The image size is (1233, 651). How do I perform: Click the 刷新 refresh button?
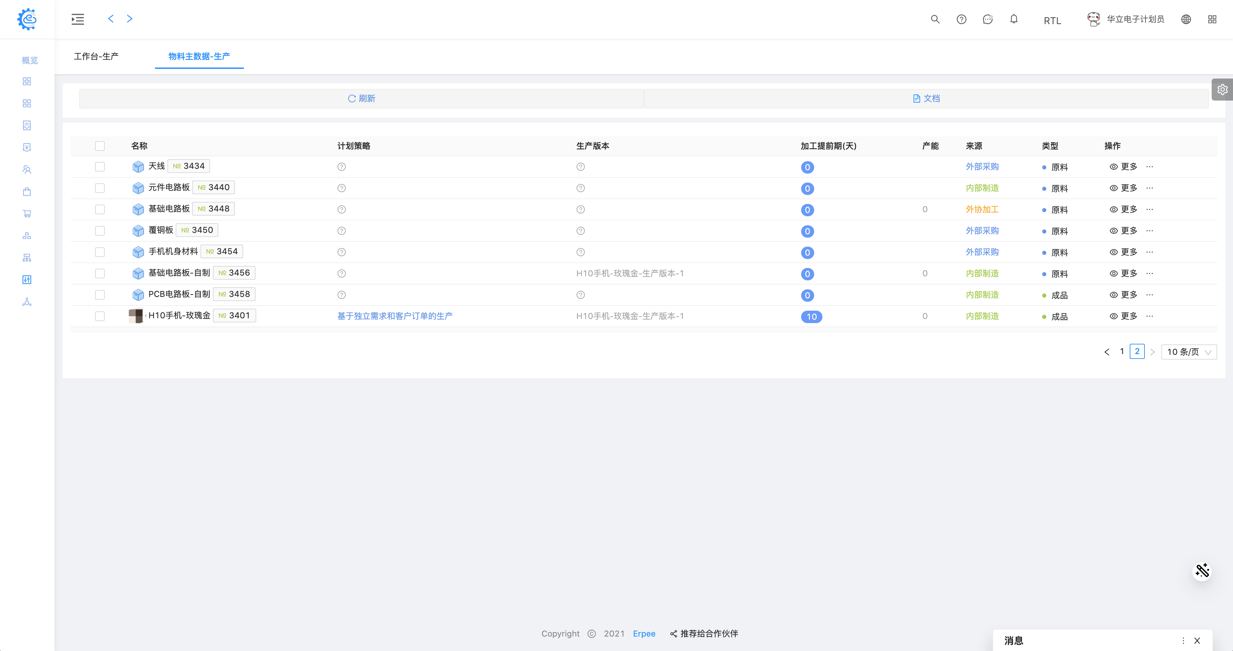point(361,98)
